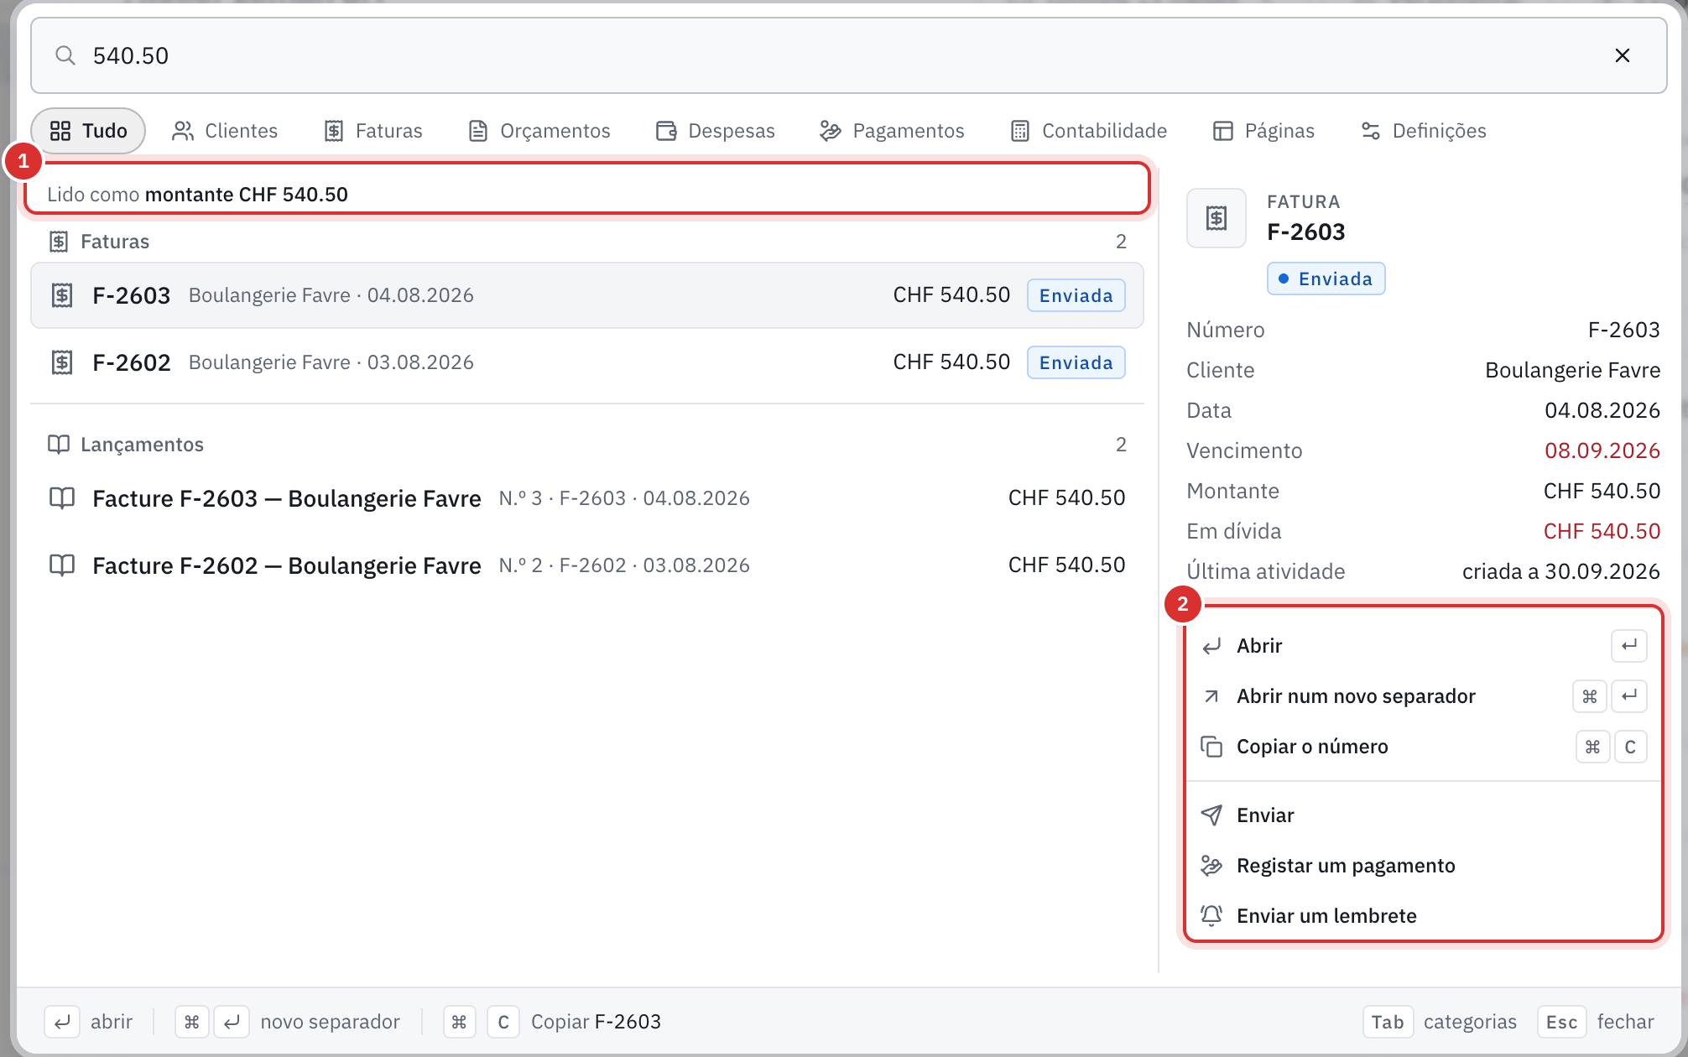
Task: Open the Faturas tab
Action: [x=373, y=131]
